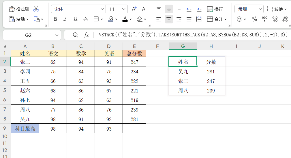Click the borders grid icon
291x158 pixels.
96,19
